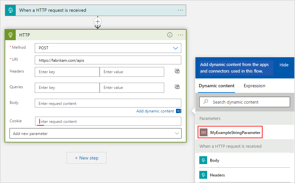Click the Add dynamic content link
The width and height of the screenshot is (295, 183).
tap(155, 111)
